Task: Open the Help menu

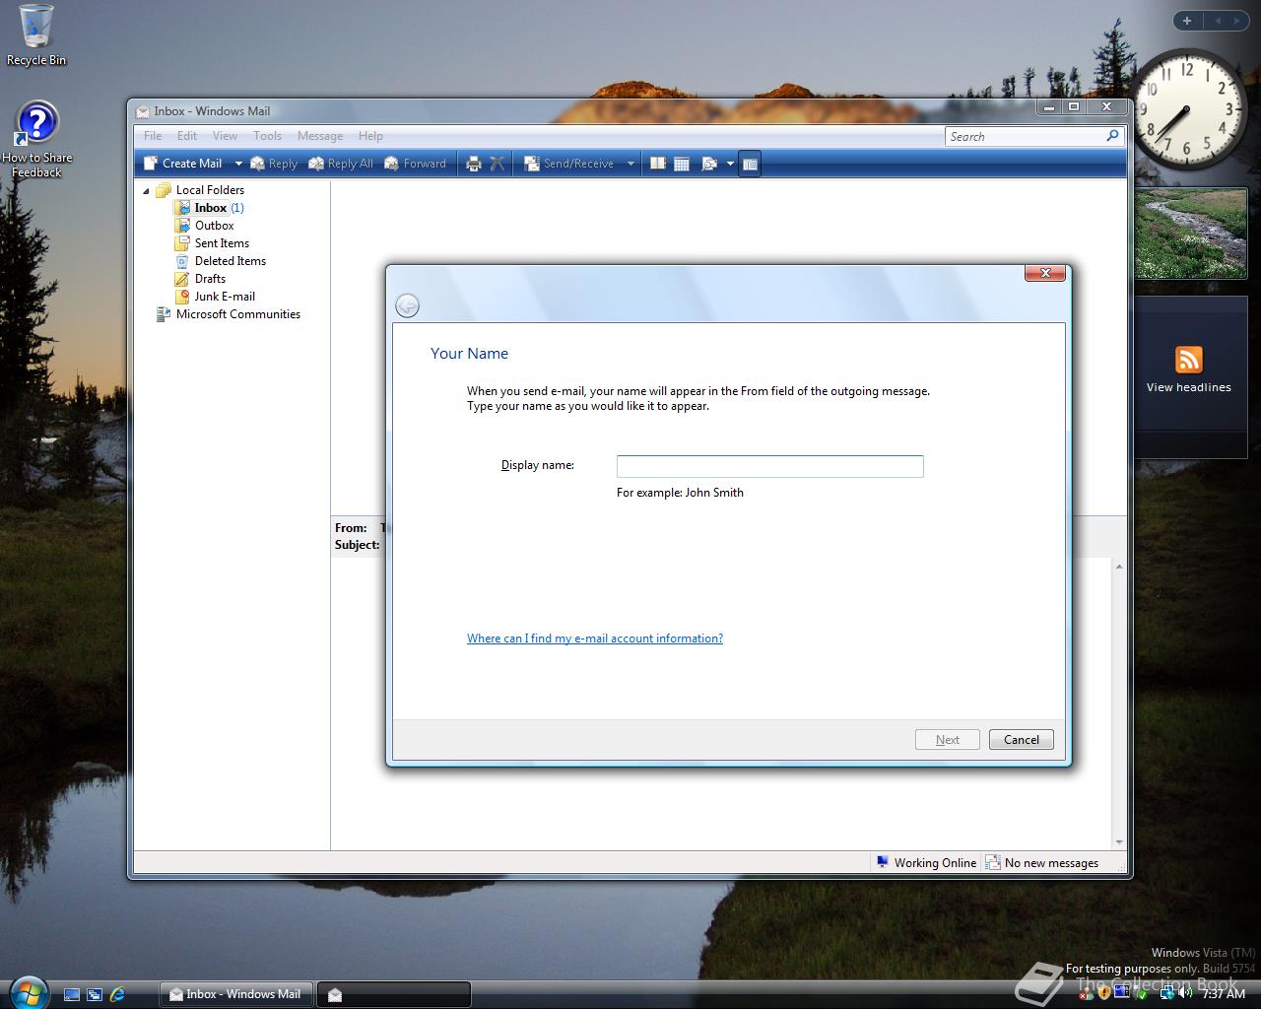Action: coord(370,136)
